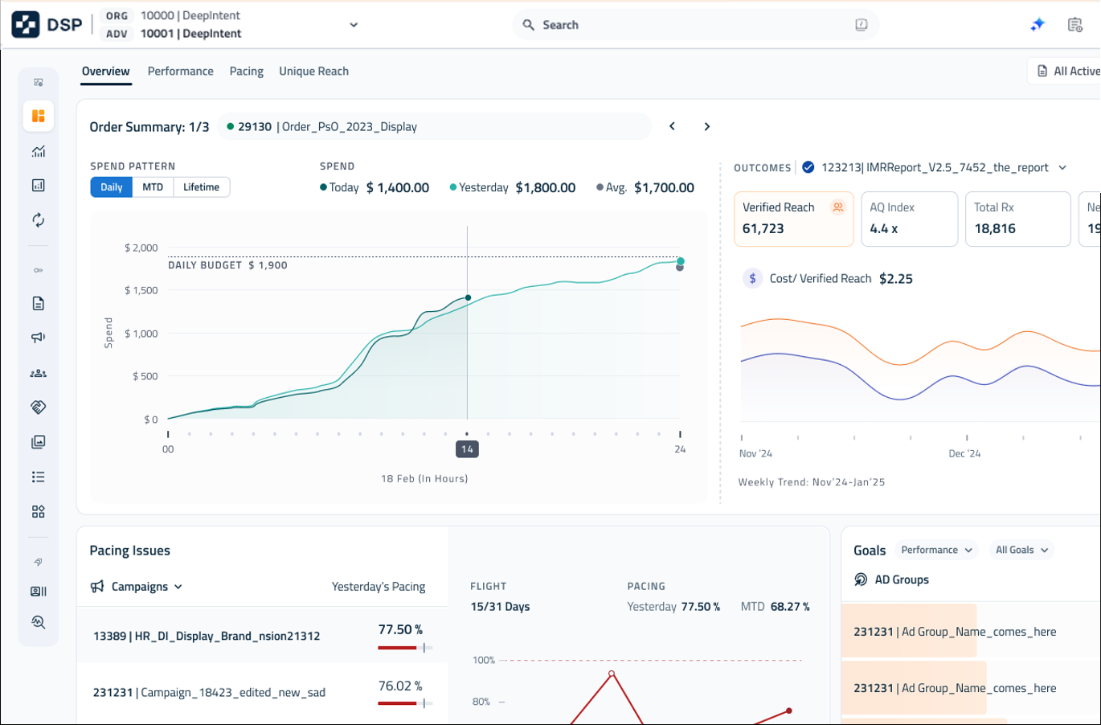Click the dark data point at hour 14
1101x725 pixels.
[468, 298]
